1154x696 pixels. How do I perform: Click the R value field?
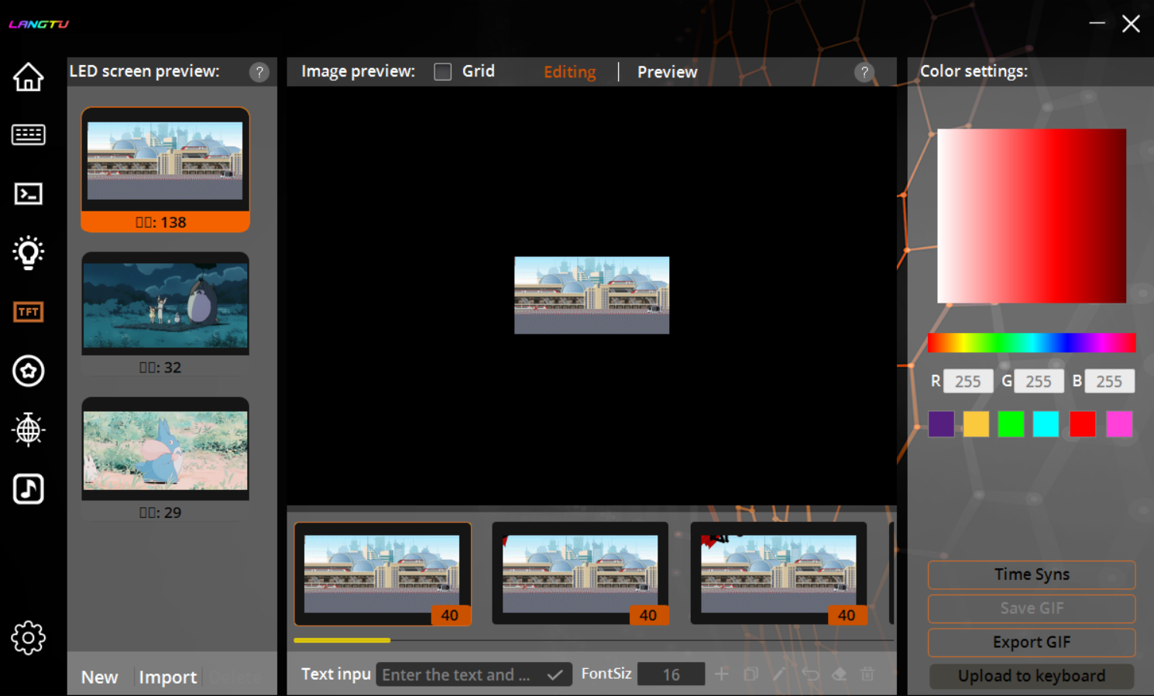point(968,382)
